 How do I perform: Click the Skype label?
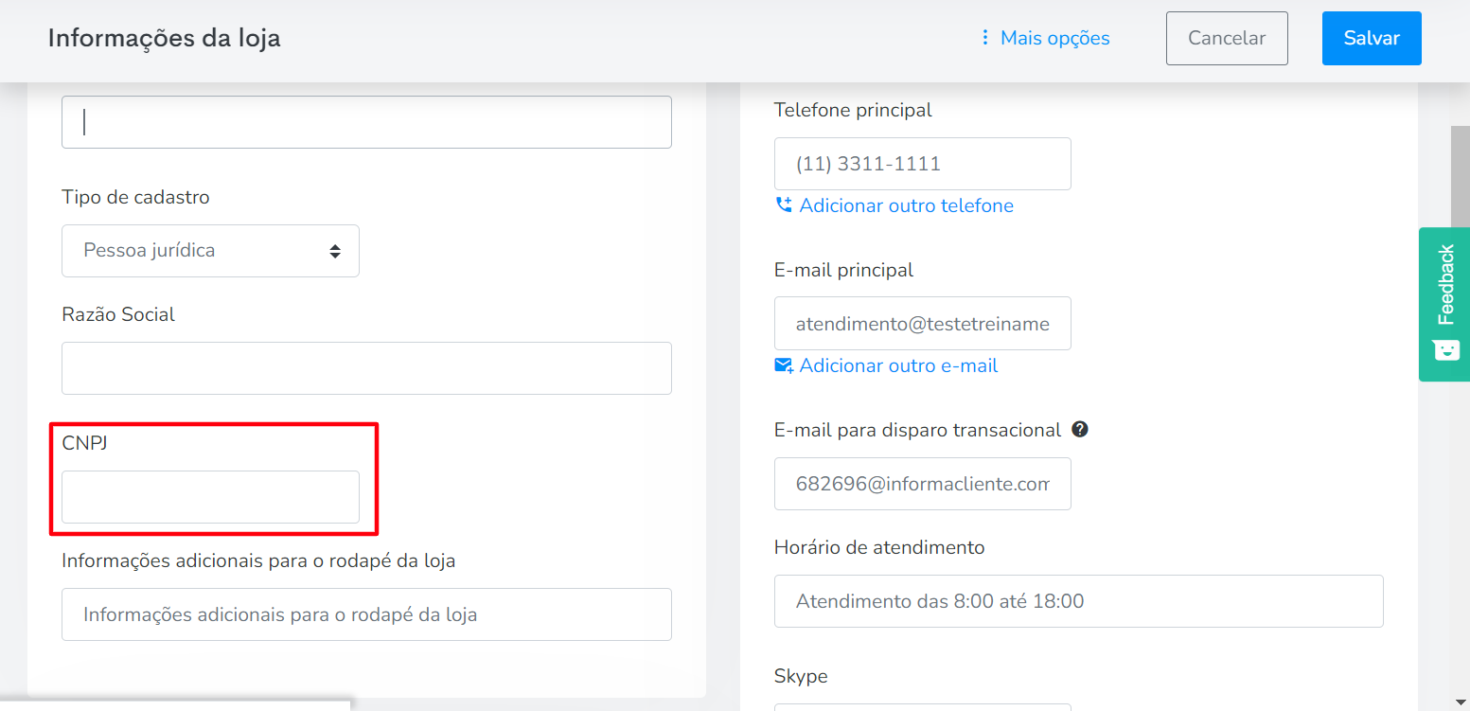pos(801,676)
